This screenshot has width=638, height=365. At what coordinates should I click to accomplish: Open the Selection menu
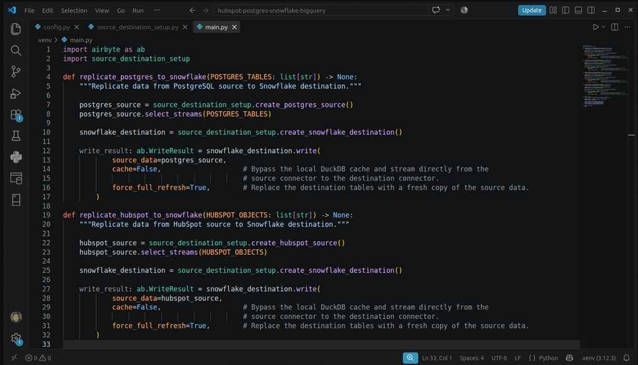click(x=74, y=10)
